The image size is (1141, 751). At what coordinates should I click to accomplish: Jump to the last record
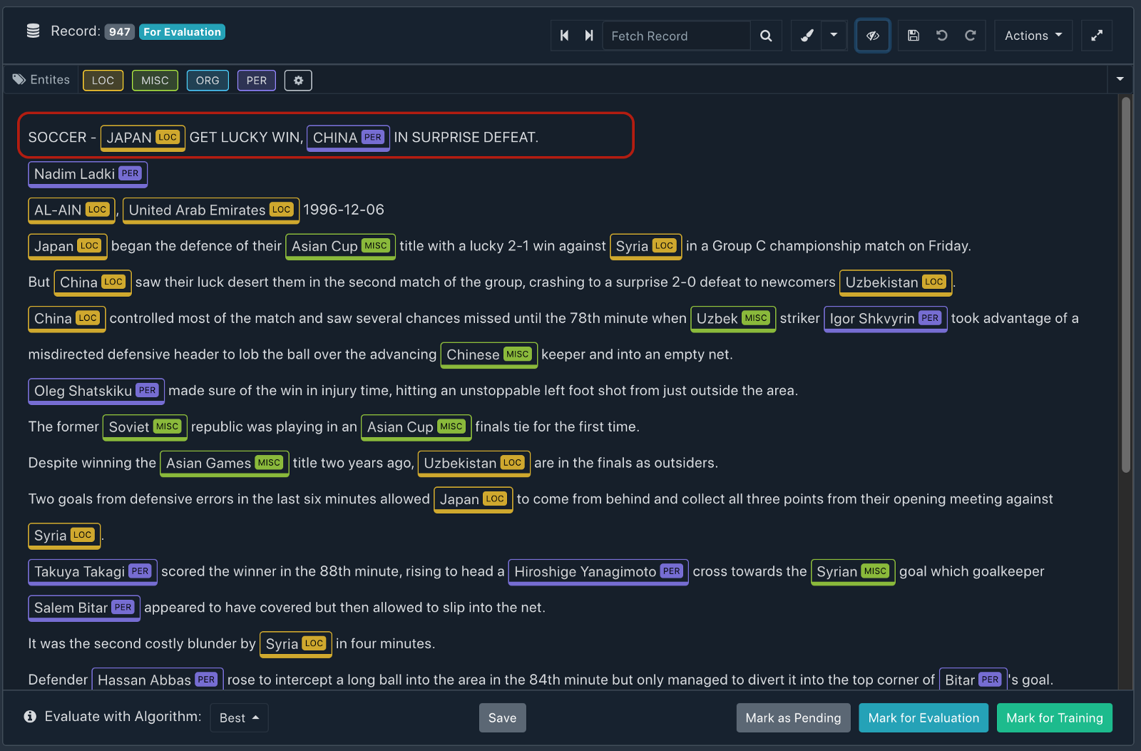click(x=589, y=35)
